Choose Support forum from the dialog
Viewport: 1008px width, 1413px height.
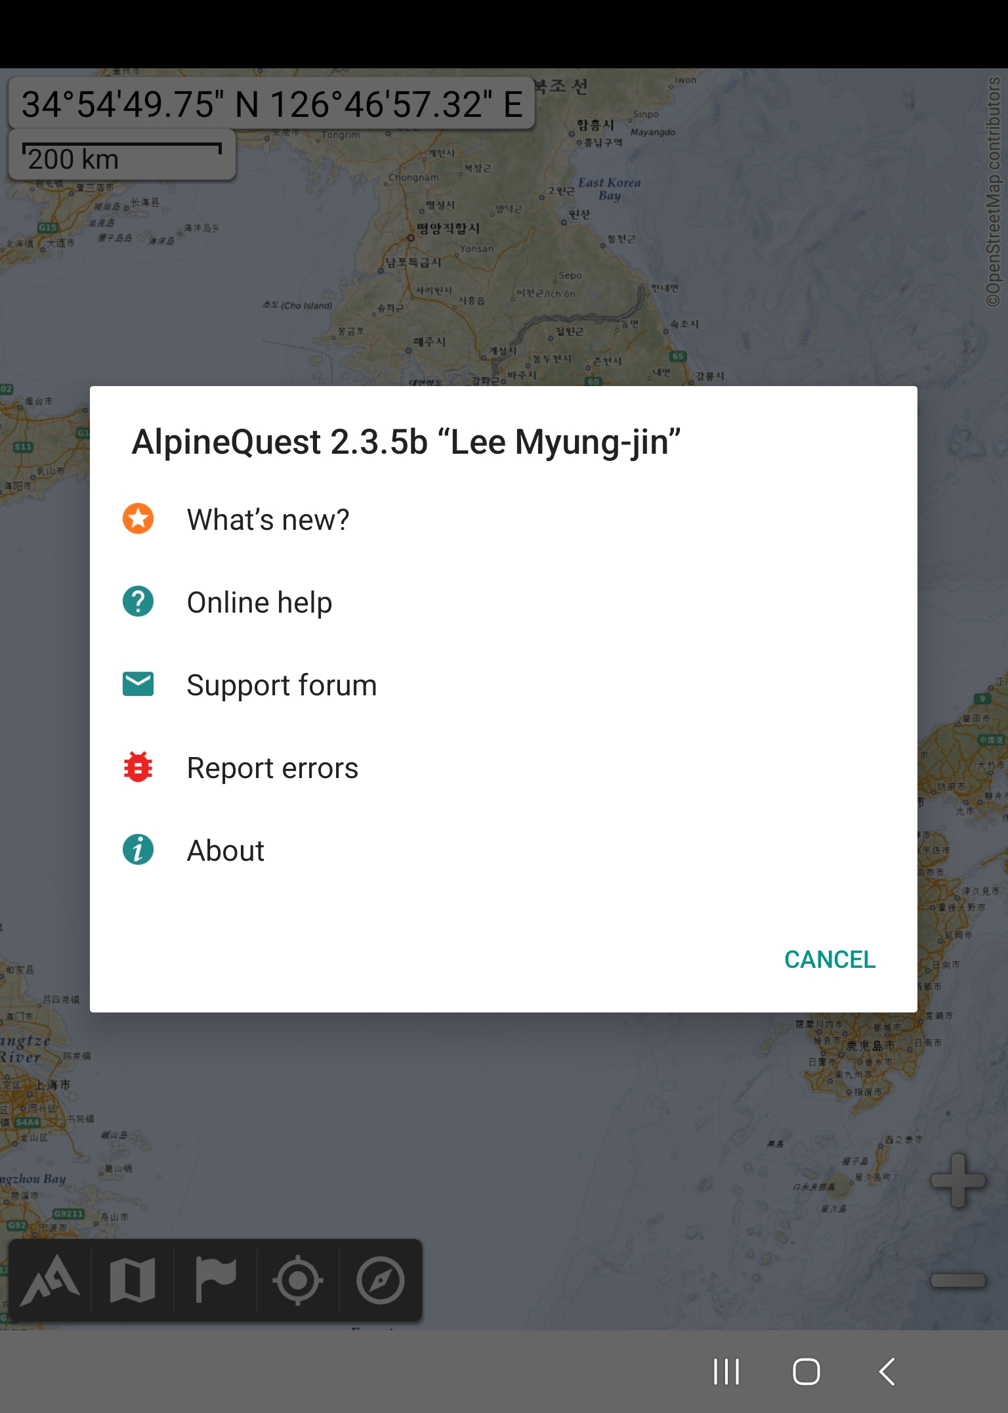pos(282,685)
